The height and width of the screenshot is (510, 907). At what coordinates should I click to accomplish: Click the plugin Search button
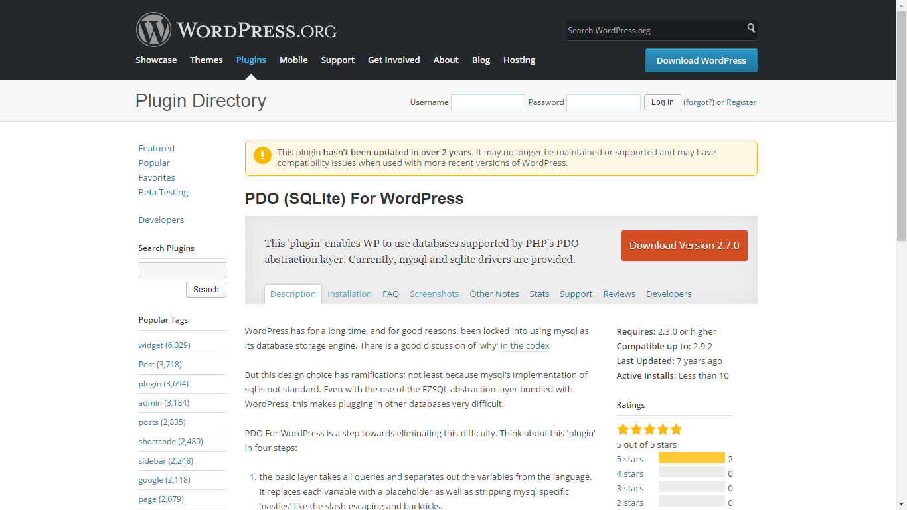(x=206, y=290)
